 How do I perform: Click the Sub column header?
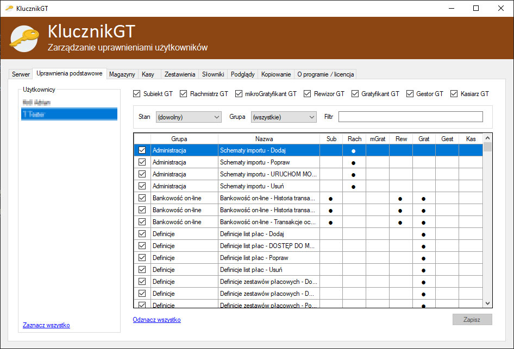tap(331, 139)
